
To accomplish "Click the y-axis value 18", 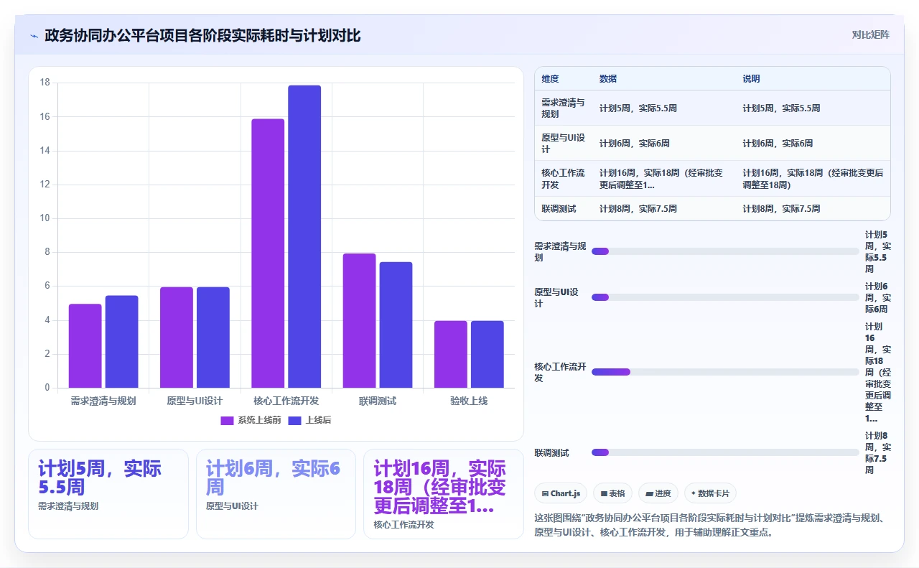I will pyautogui.click(x=45, y=83).
